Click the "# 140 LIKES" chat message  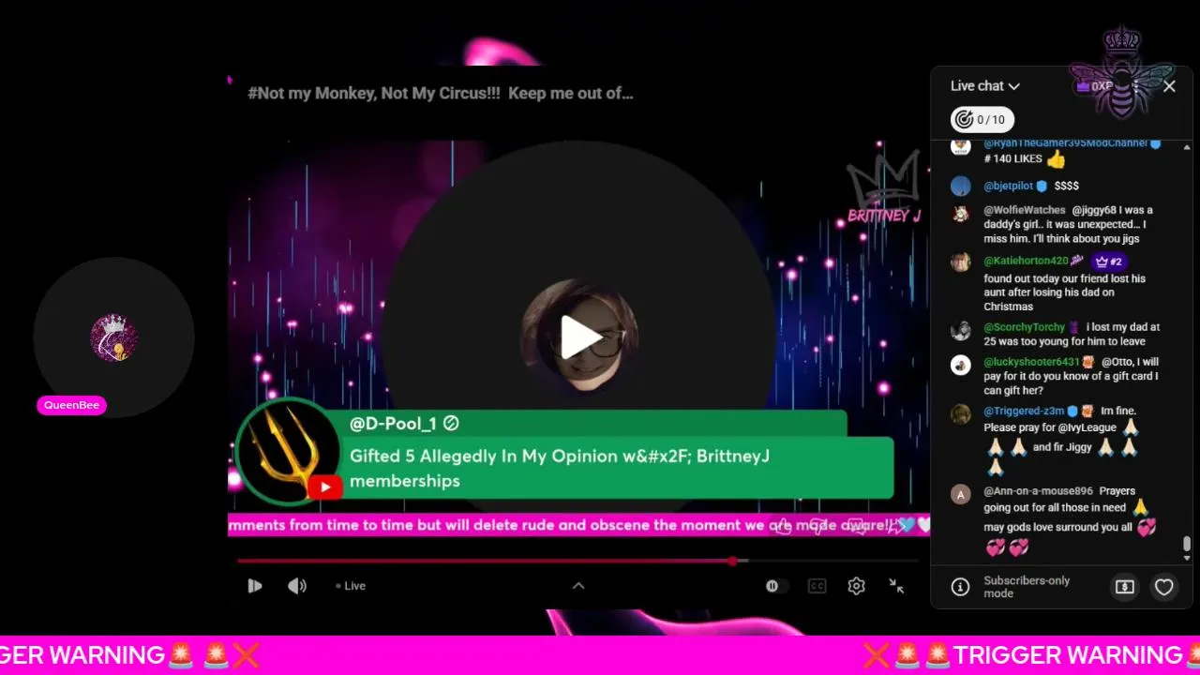coord(1013,159)
